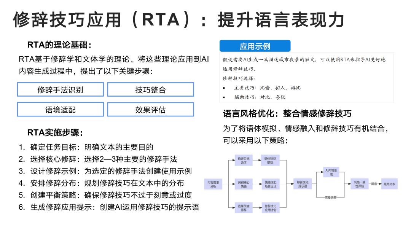411x231 pixels.
Task: Click the 识别核心情感 flowchart node
Action: (x=244, y=184)
